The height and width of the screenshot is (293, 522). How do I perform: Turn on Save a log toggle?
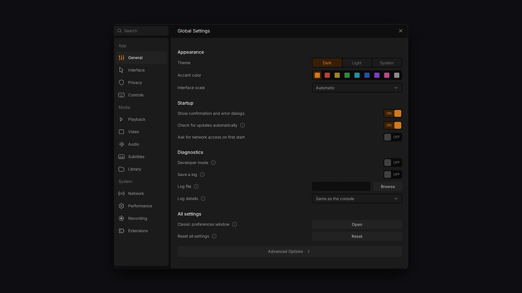pos(393,174)
